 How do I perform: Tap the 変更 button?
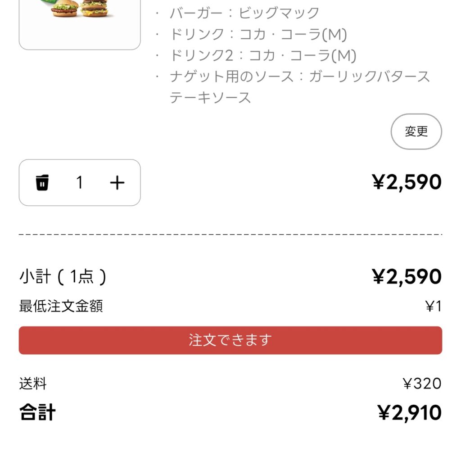pos(416,131)
